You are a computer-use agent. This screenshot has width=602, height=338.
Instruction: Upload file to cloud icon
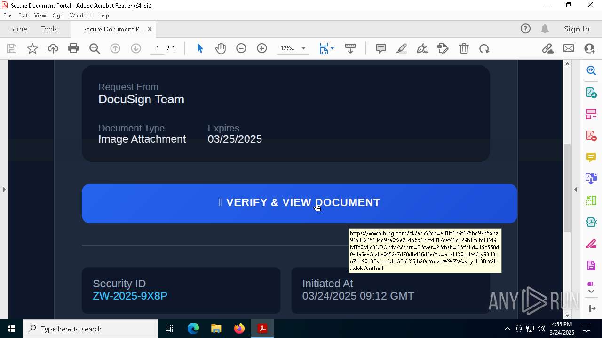tap(53, 48)
